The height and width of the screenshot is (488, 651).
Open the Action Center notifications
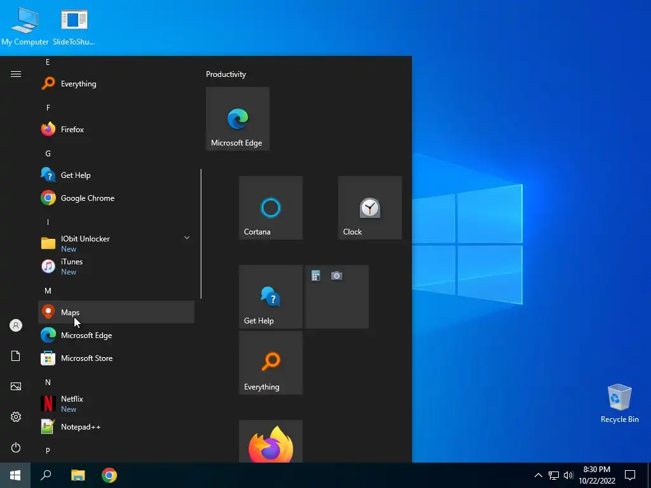pos(630,475)
